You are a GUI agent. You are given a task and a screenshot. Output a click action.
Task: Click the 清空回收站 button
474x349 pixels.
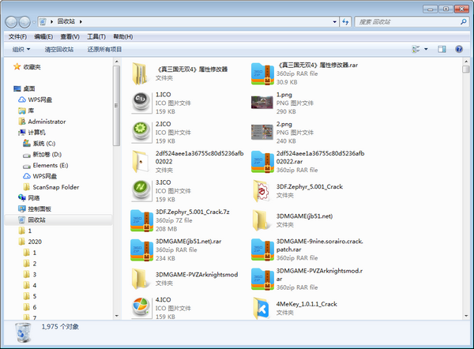pos(59,49)
